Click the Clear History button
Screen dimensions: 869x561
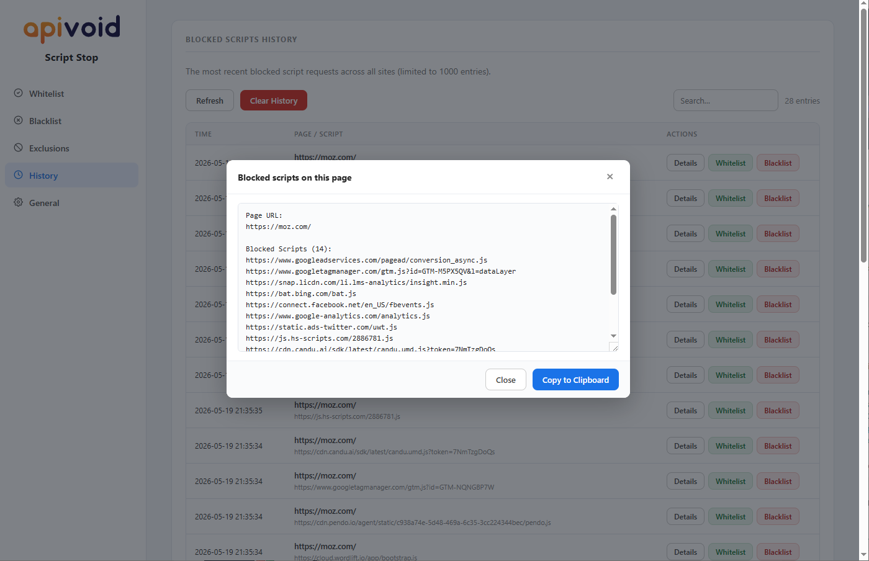[274, 101]
